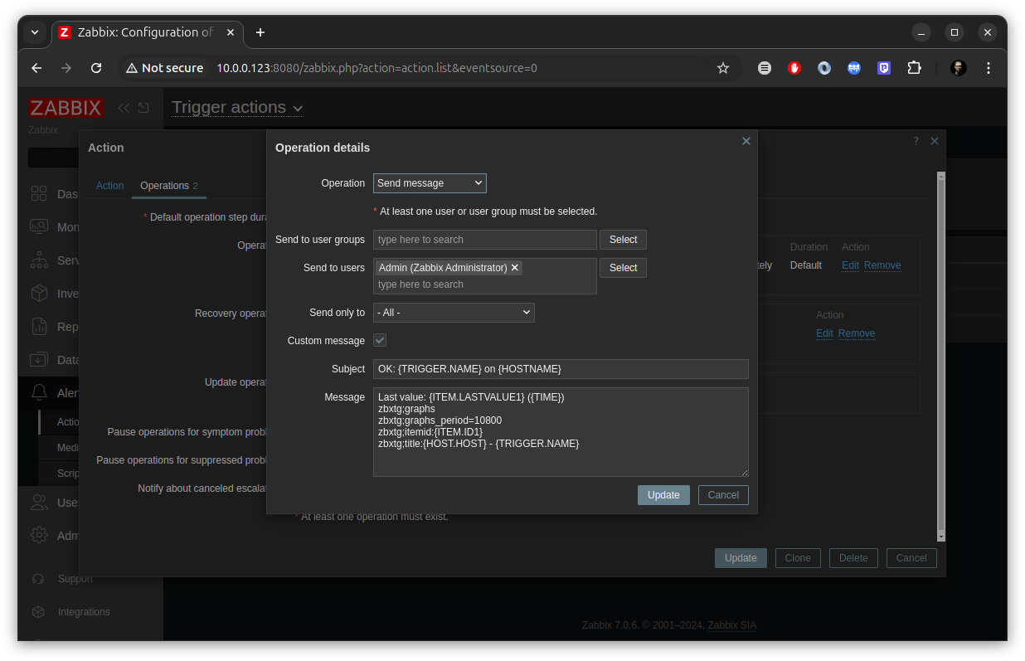
Task: Click the Update button in Operation details
Action: pyautogui.click(x=663, y=494)
